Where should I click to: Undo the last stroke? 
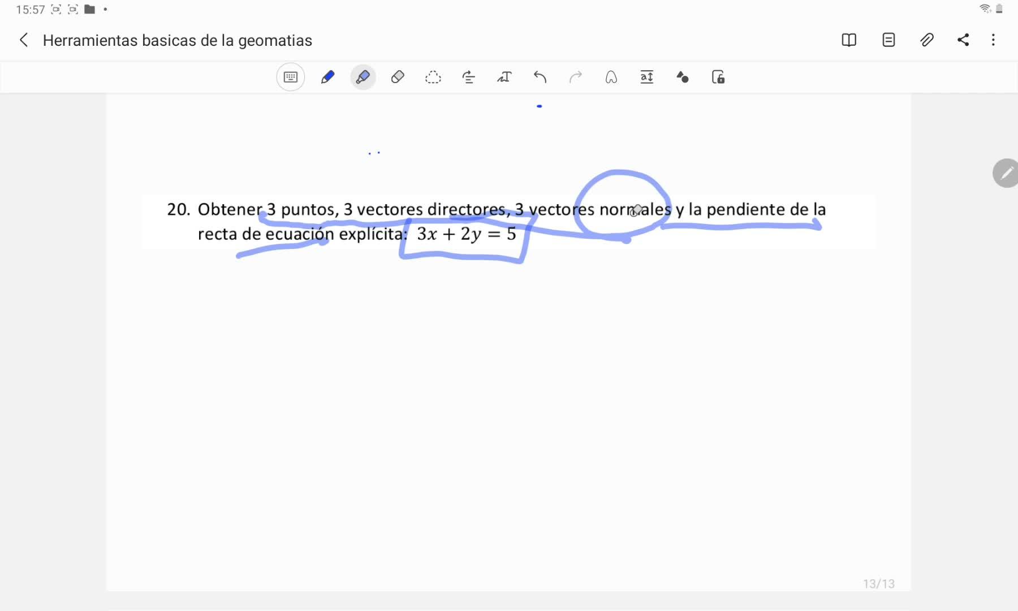540,77
